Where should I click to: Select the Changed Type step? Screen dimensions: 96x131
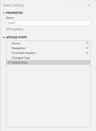[x=48, y=58]
